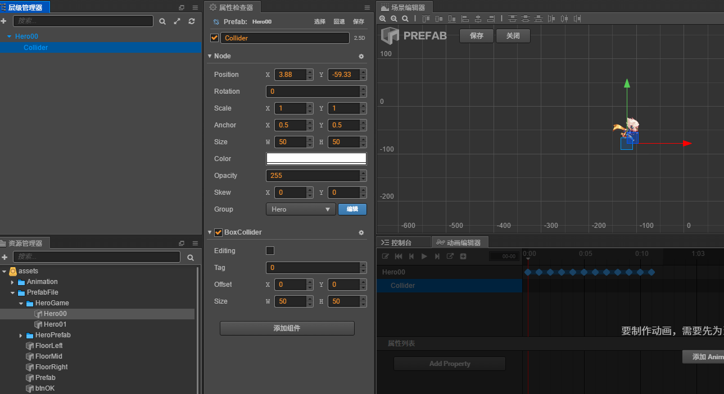Open the node Color swatch
This screenshot has height=394, width=724.
click(x=316, y=159)
